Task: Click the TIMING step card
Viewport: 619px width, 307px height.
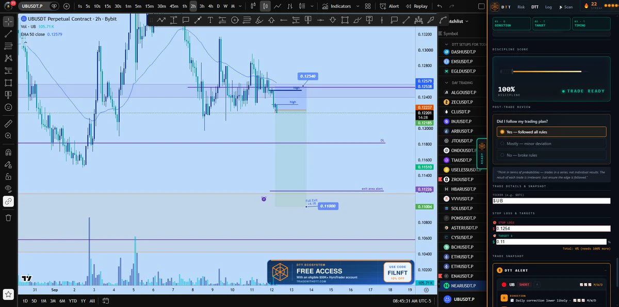Action: (x=591, y=24)
